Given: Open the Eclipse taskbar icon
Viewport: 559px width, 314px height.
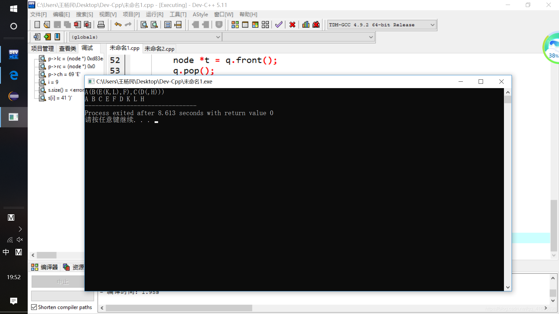Looking at the screenshot, I should (14, 96).
